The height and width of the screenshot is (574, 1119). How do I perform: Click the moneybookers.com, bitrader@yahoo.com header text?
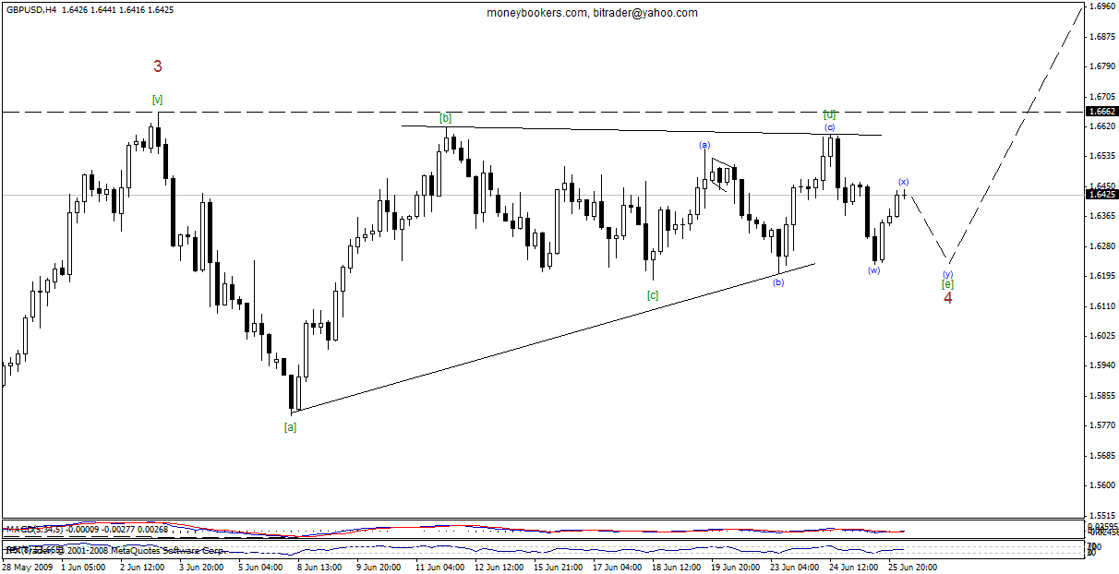592,13
